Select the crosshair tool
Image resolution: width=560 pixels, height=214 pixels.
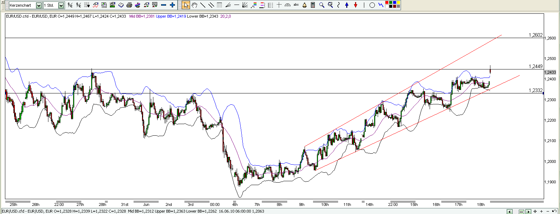279,5
